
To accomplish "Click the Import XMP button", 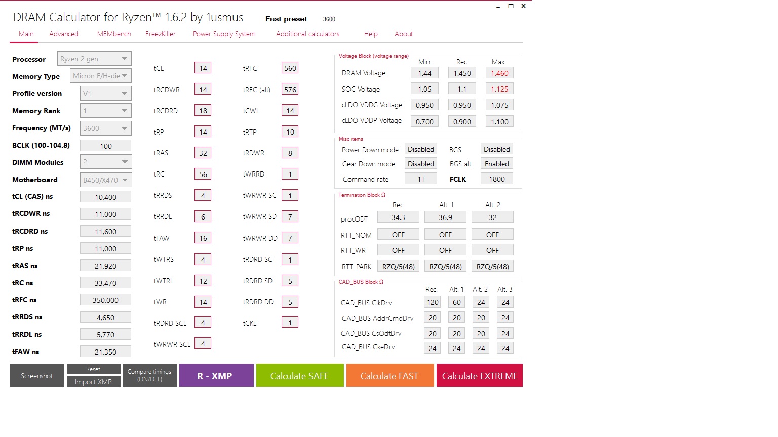I will tap(94, 382).
